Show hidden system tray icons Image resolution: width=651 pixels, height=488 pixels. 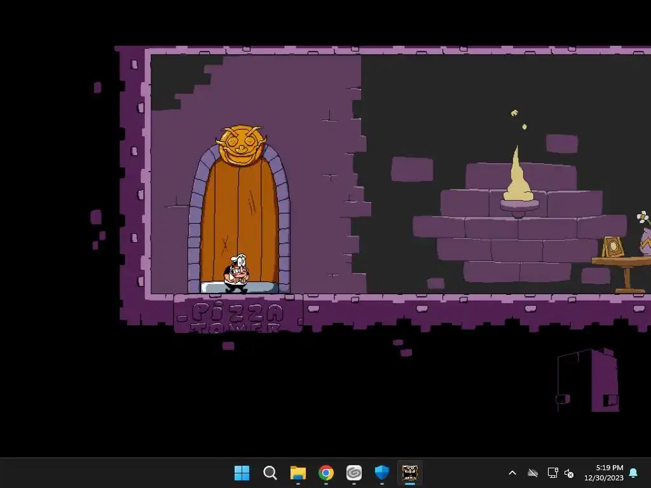[512, 473]
